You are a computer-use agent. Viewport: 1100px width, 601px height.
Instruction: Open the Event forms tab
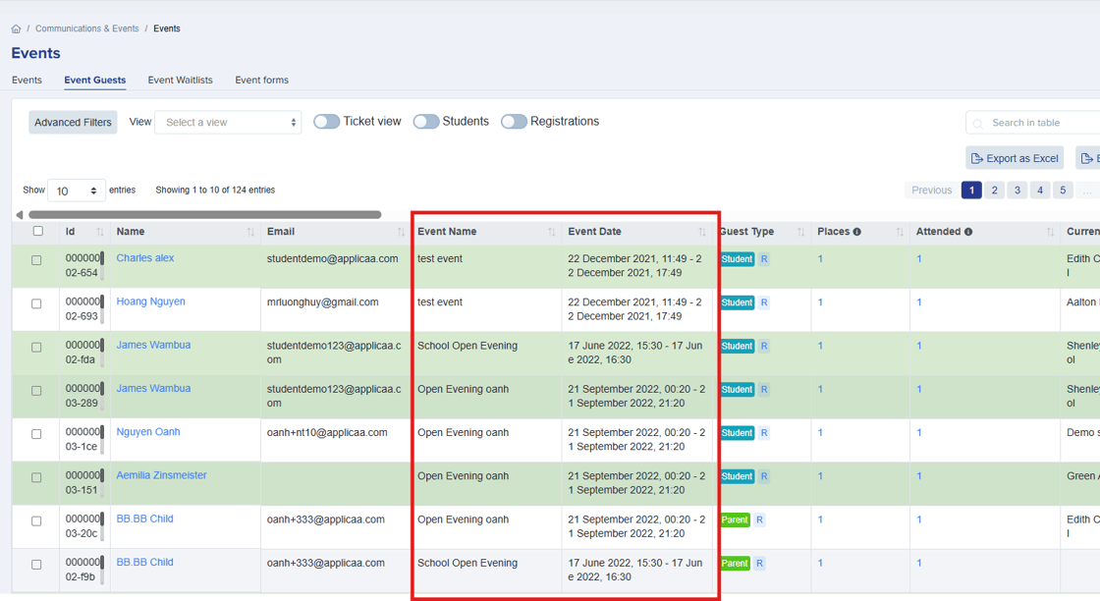coord(261,81)
